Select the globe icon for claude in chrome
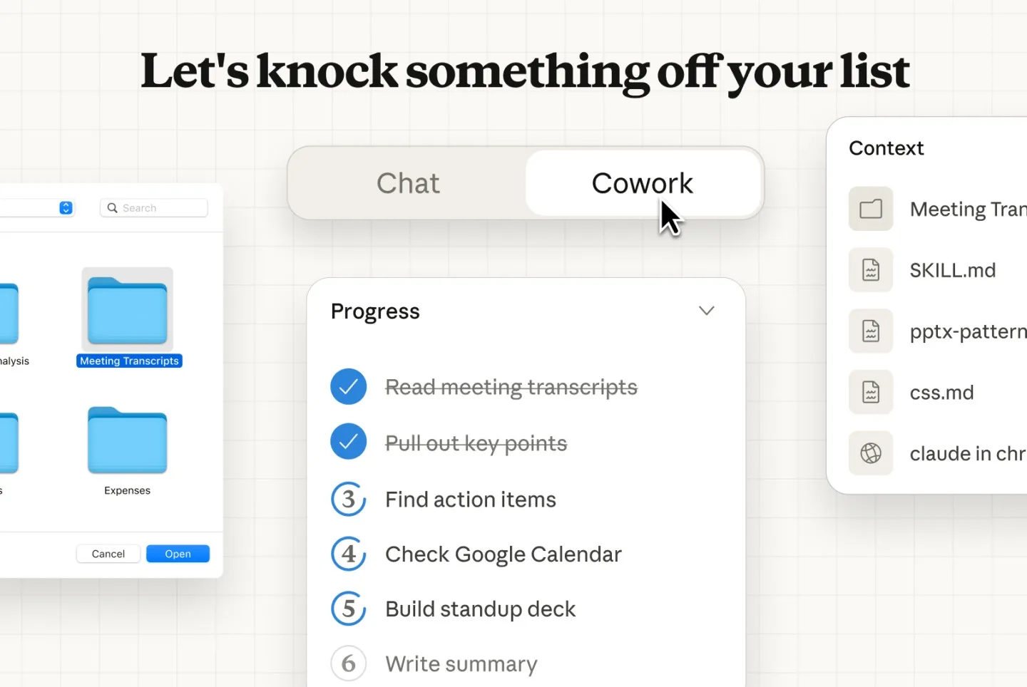Image resolution: width=1027 pixels, height=687 pixels. coord(871,453)
